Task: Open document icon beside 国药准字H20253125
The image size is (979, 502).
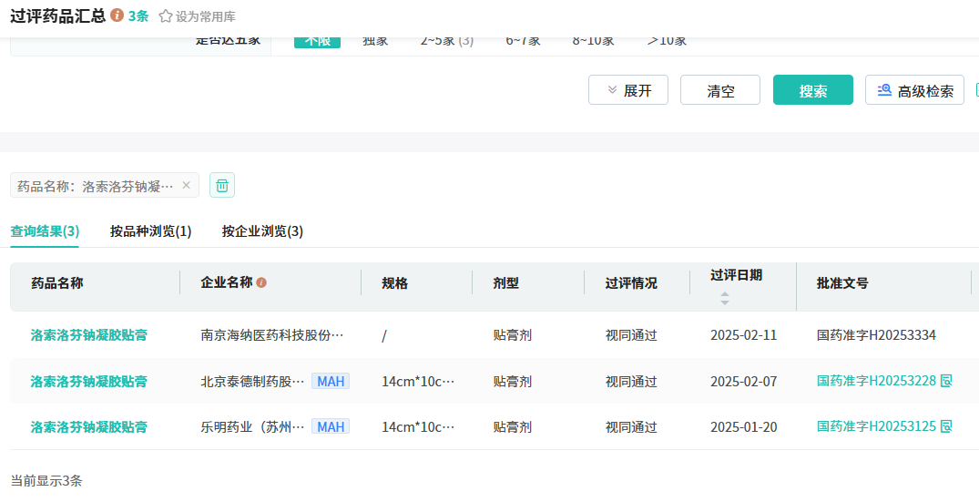Action: (x=946, y=426)
